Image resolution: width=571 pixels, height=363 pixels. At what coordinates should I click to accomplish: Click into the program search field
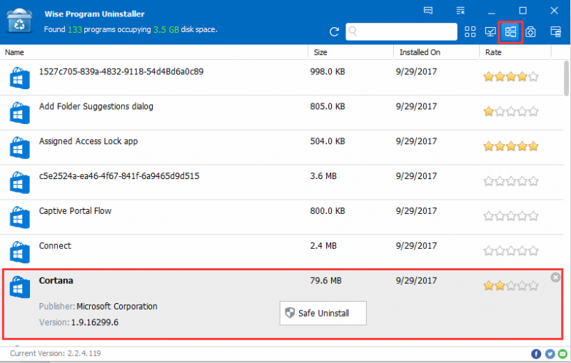click(401, 31)
